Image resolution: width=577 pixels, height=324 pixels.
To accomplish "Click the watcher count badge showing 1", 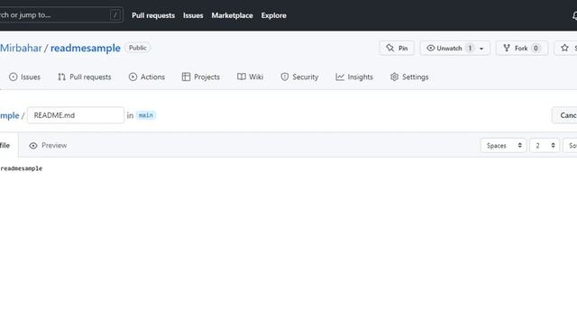I will click(470, 48).
